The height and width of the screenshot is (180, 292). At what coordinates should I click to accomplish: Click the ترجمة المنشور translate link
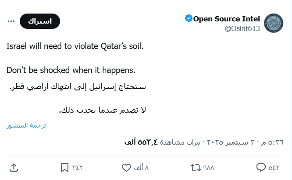pyautogui.click(x=26, y=125)
